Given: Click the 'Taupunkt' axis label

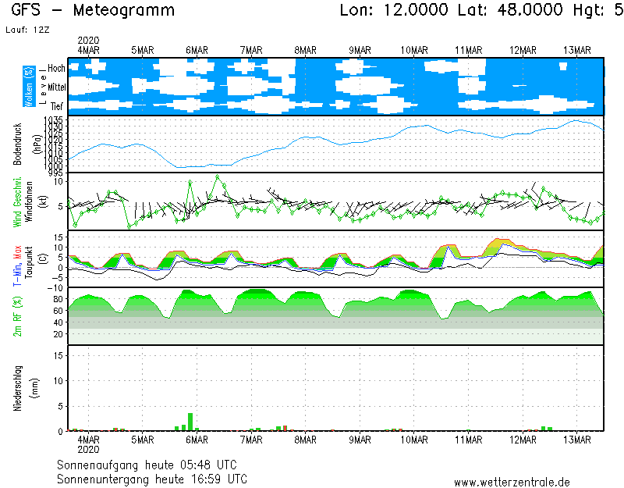Looking at the screenshot, I should coord(28,262).
